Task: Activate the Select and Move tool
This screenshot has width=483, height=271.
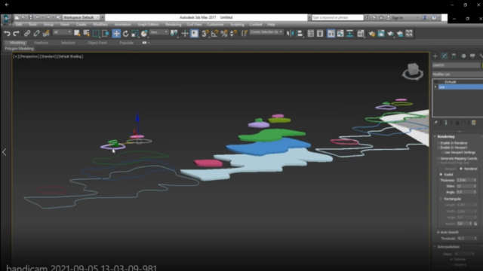Action: (116, 33)
